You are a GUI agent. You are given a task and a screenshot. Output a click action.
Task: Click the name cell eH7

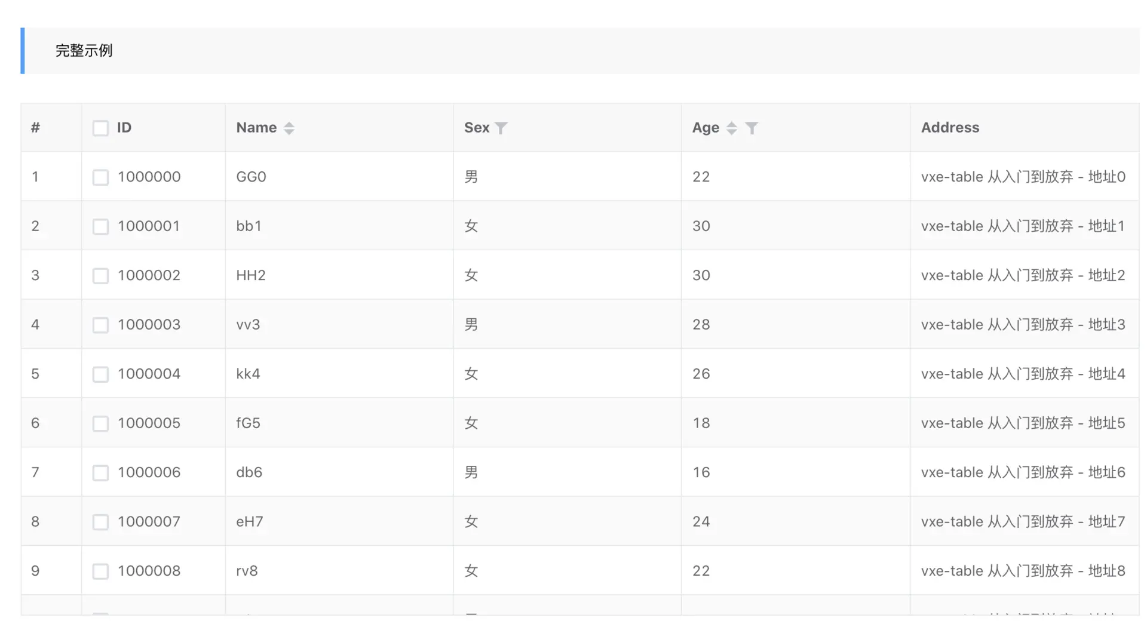coord(250,522)
